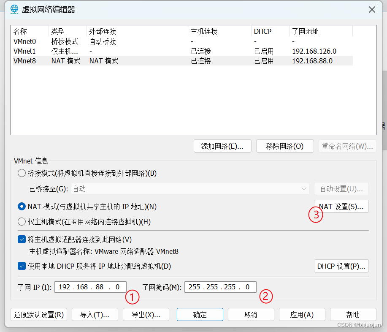Click the 帮助 button
The width and height of the screenshot is (387, 332).
pos(353,314)
